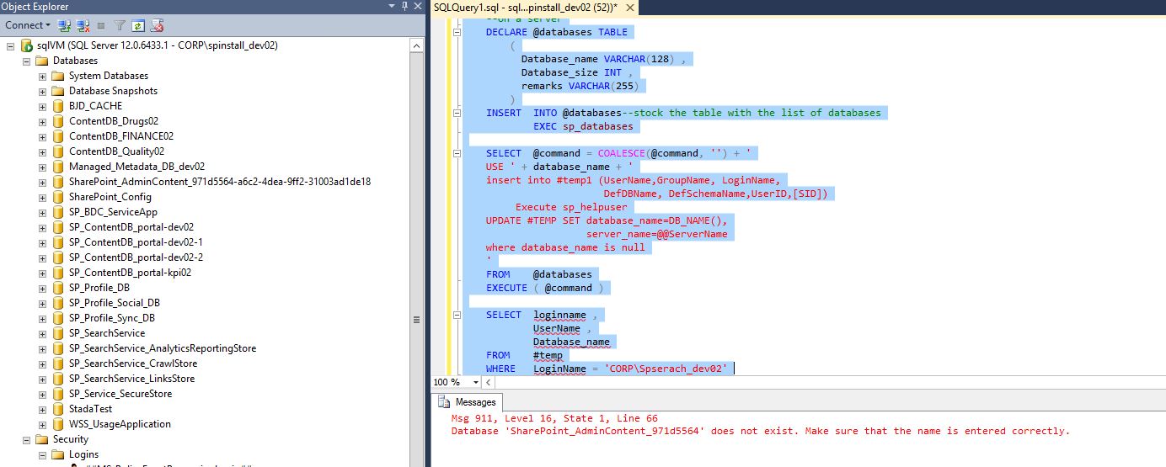The image size is (1166, 467).
Task: Click the Security folder icon
Action: click(x=42, y=439)
